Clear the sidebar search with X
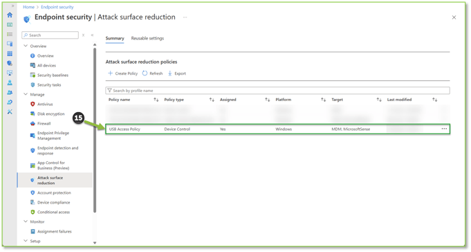Viewport: 471px width, 252px height. (x=83, y=35)
